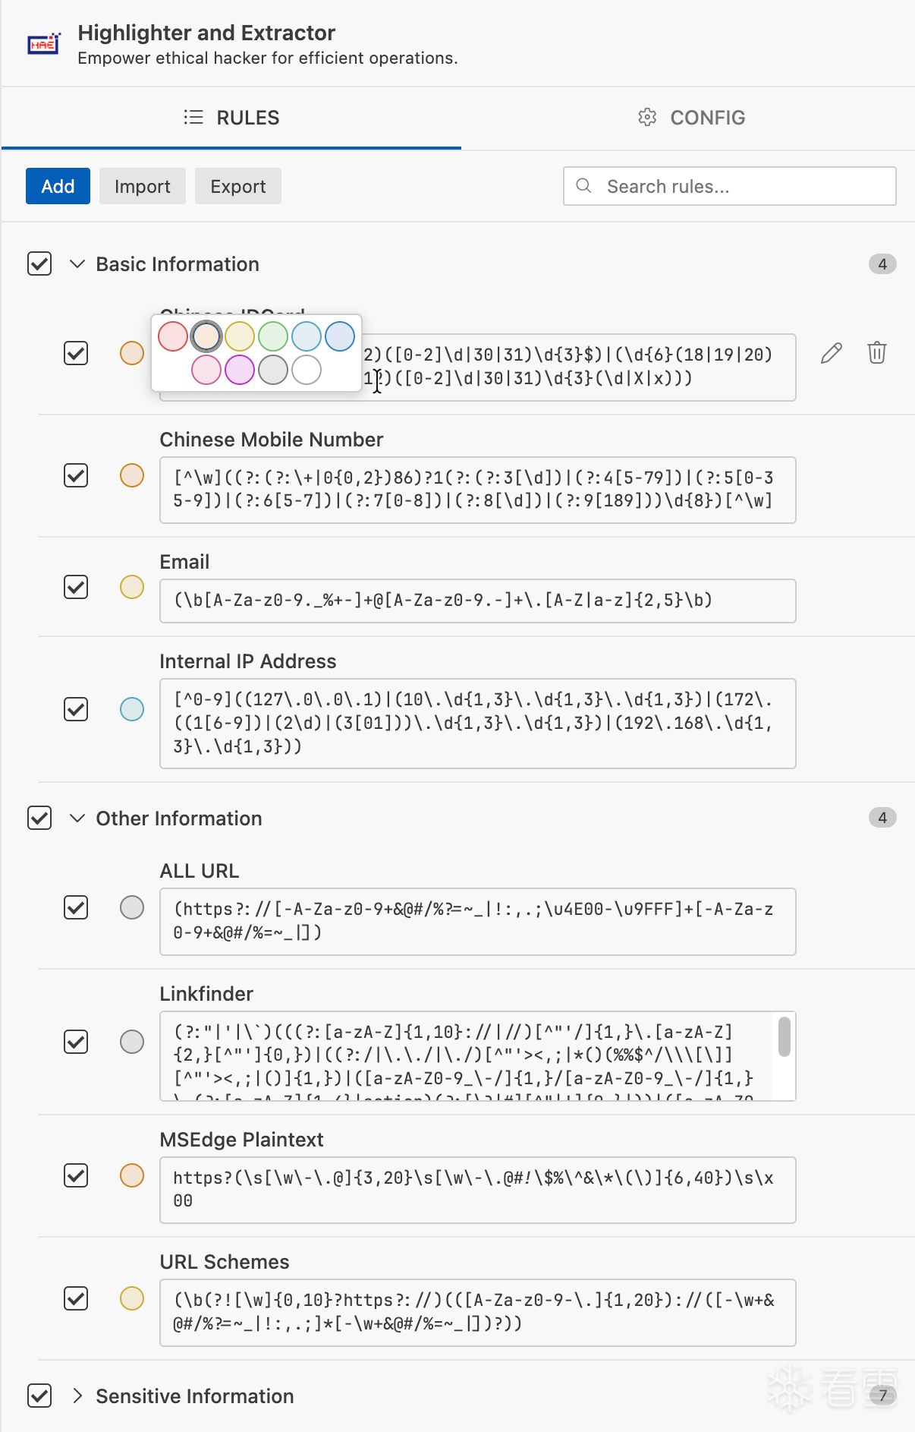This screenshot has width=915, height=1432.
Task: Switch to the CONFIG tab
Action: point(691,118)
